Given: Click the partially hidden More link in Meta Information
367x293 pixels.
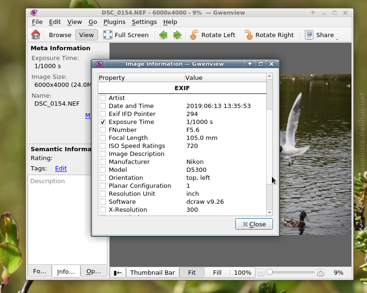Looking at the screenshot, I should tap(88, 115).
